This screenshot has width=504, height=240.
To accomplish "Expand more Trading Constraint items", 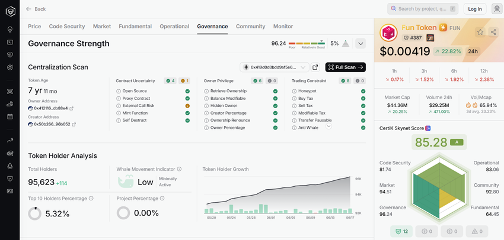I will 328,126.
